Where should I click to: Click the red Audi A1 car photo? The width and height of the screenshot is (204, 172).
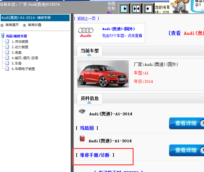click(103, 74)
